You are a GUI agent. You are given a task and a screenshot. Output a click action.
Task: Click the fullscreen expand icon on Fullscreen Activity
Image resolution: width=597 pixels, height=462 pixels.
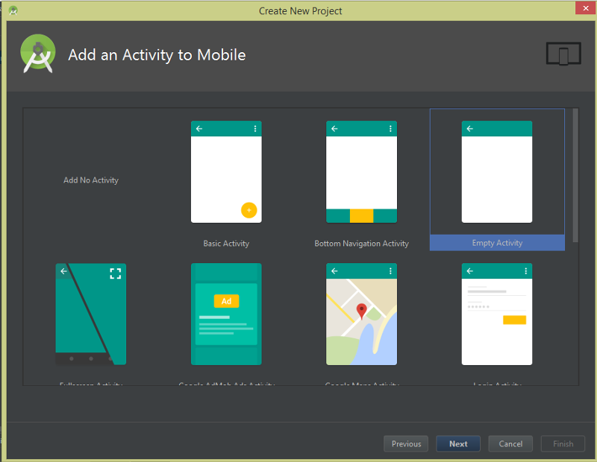tap(116, 273)
